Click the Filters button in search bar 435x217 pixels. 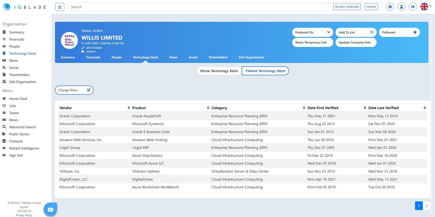(x=371, y=7)
